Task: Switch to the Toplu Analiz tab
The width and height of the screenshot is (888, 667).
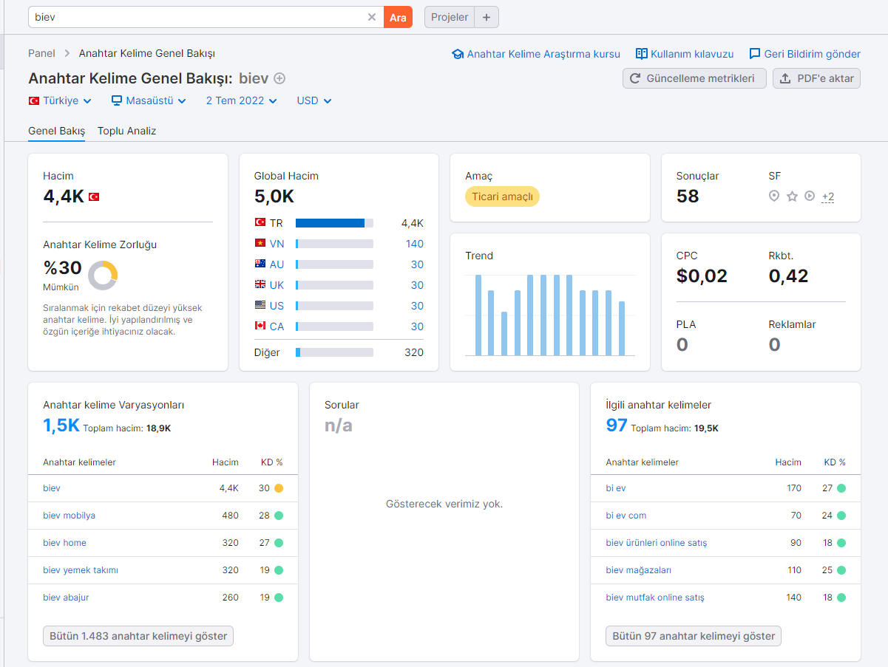Action: [127, 131]
